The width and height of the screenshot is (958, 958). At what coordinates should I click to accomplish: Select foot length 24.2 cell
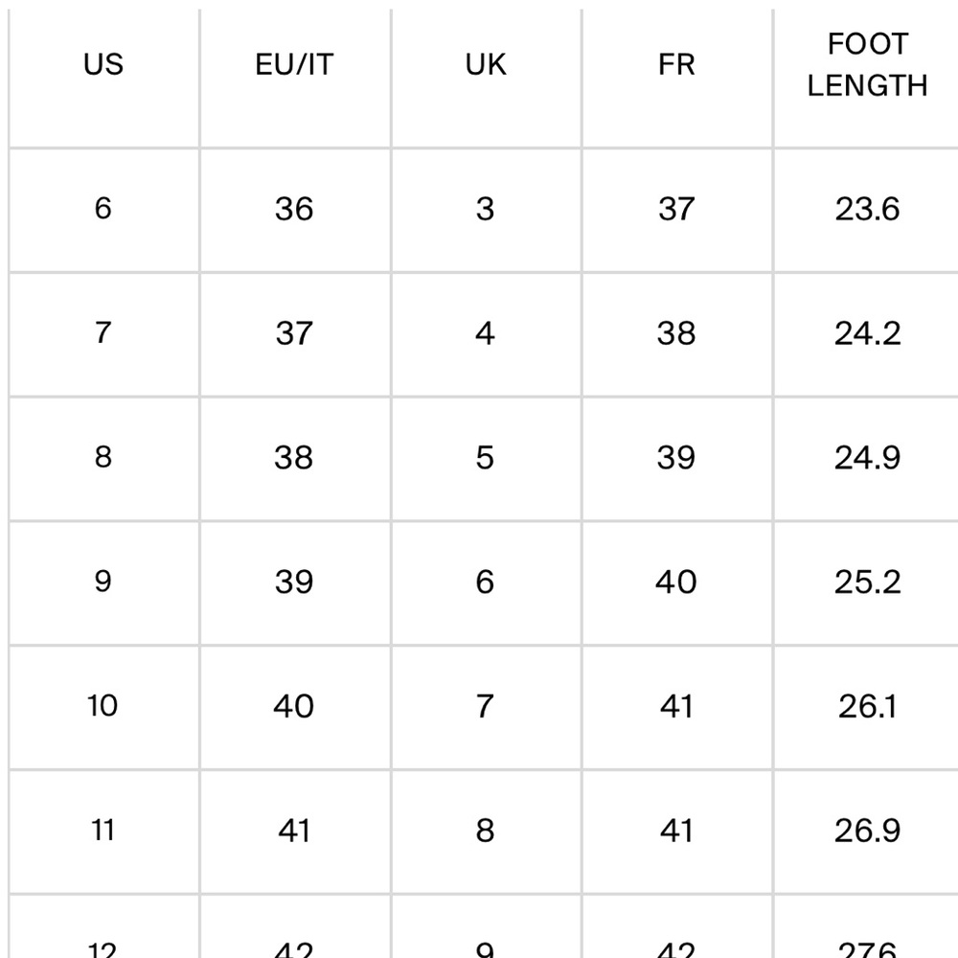pyautogui.click(x=866, y=334)
